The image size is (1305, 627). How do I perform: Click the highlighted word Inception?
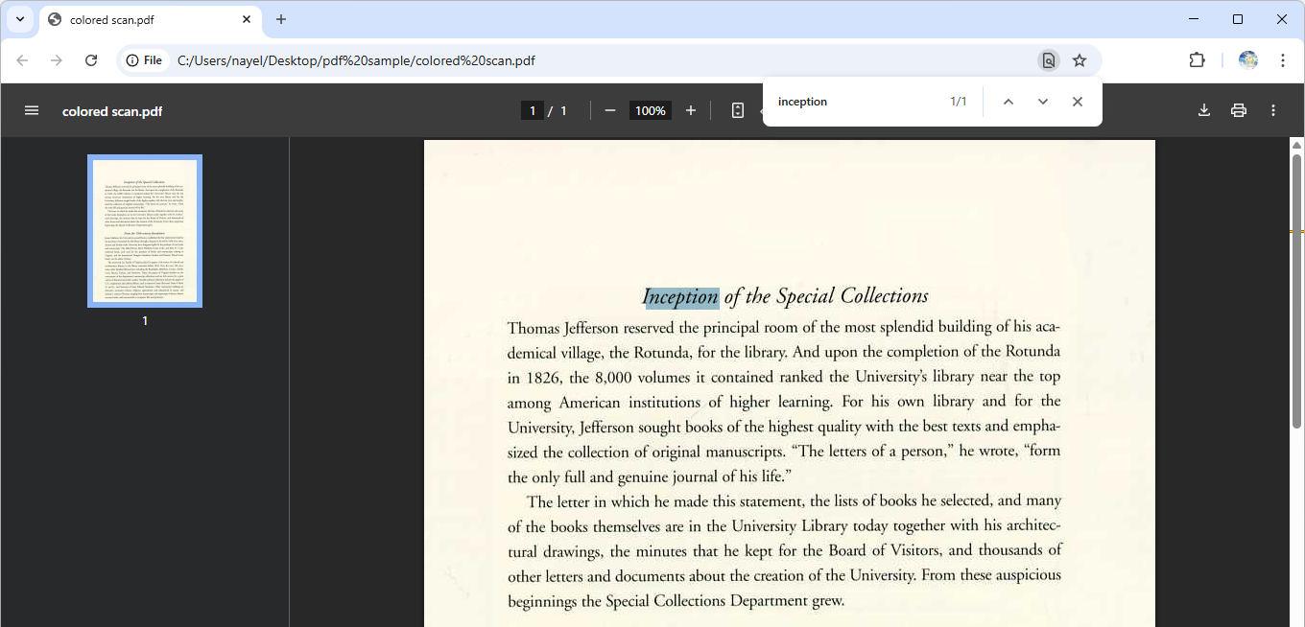pos(682,297)
